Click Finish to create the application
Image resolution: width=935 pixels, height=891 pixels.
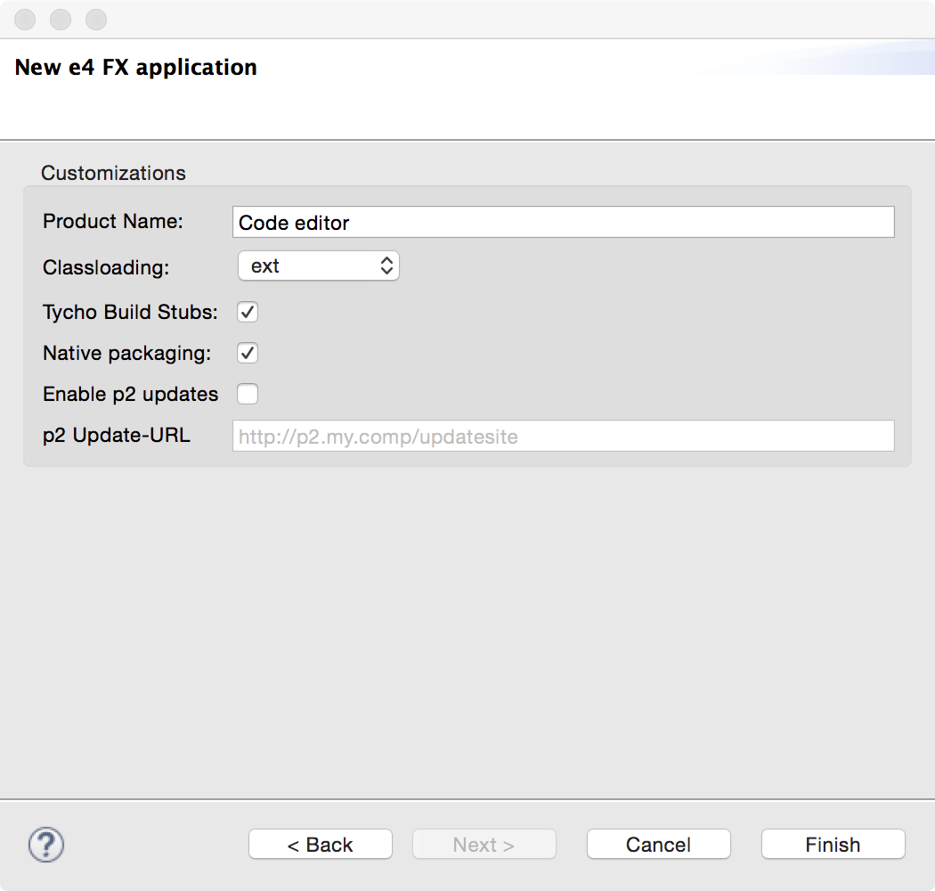click(x=833, y=845)
